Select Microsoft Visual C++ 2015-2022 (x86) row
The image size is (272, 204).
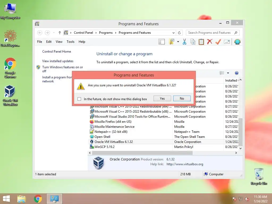pyautogui.click(x=164, y=112)
